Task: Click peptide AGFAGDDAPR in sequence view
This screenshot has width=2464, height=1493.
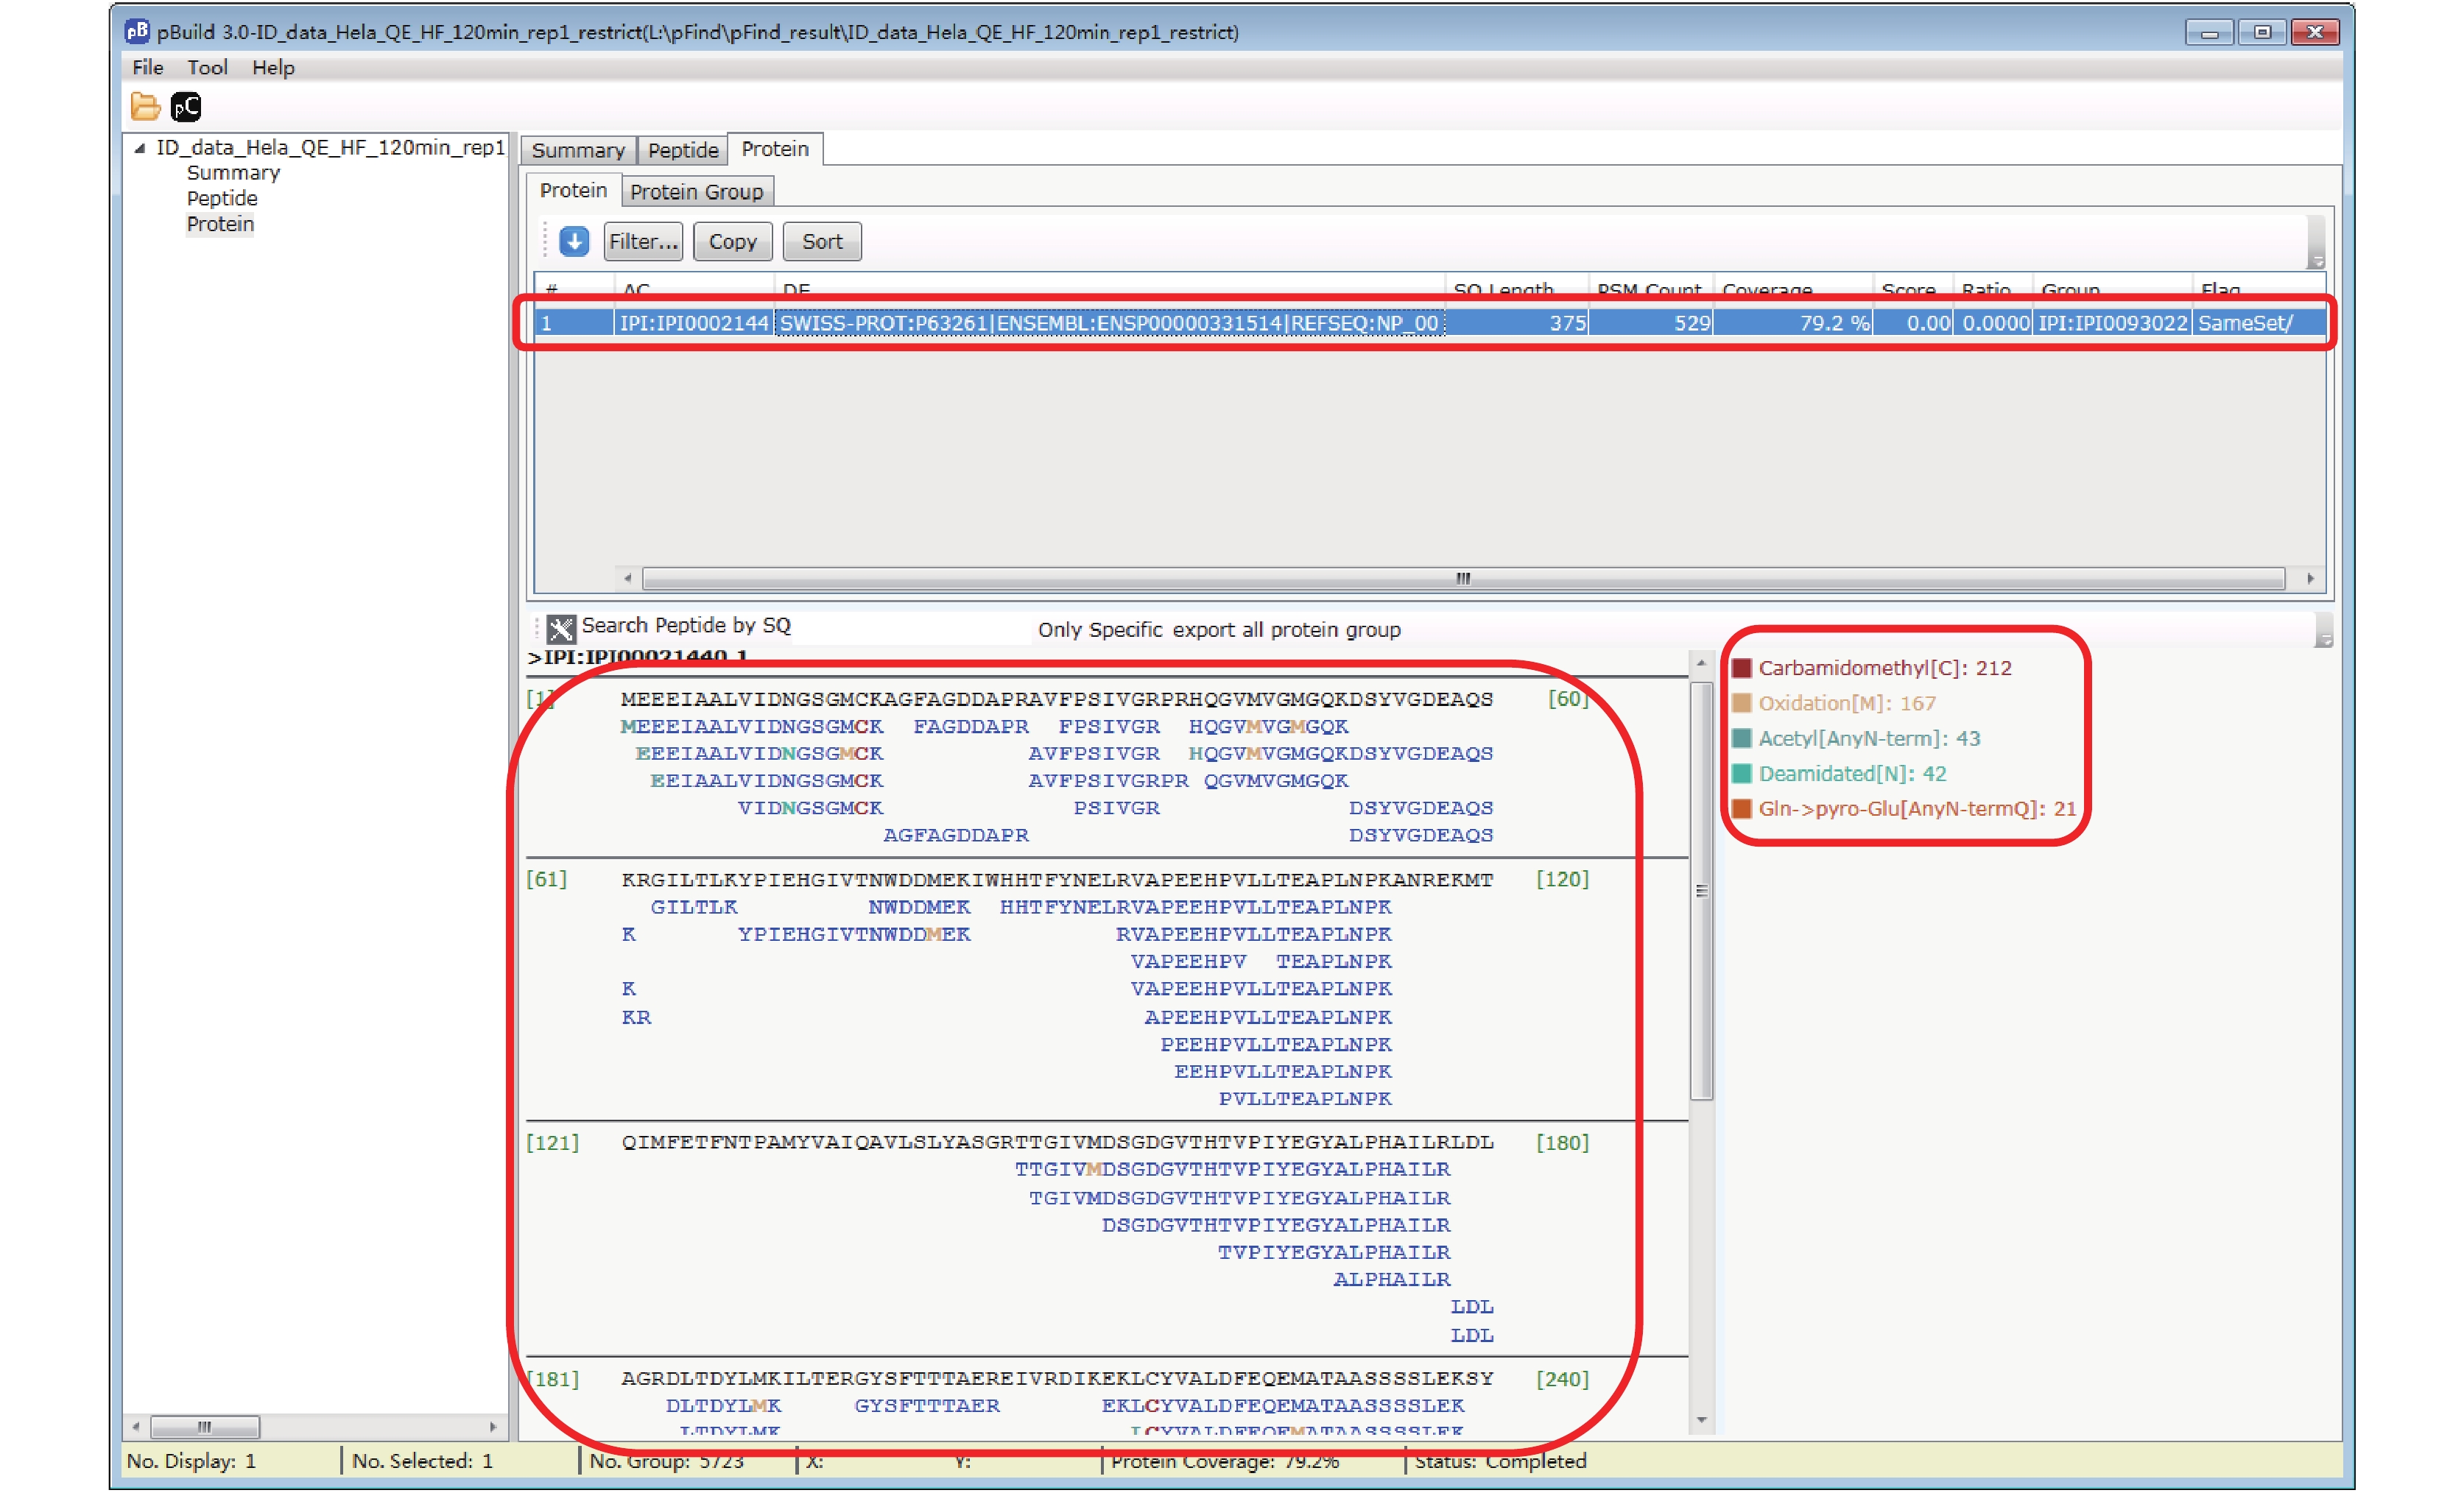Action: [955, 835]
